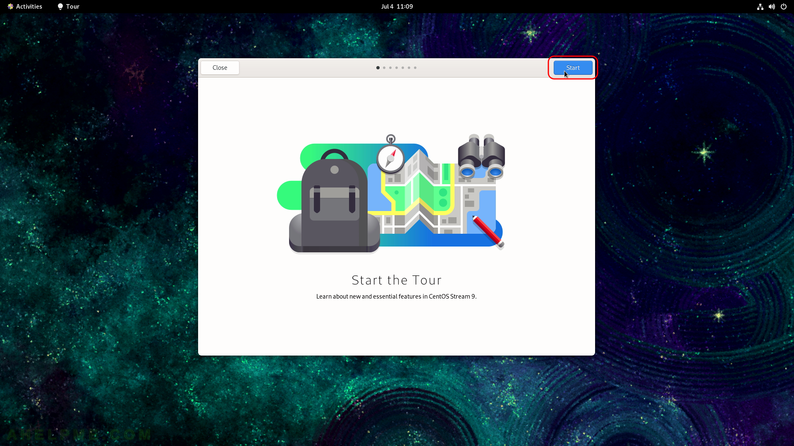Close the Tour dialog with Close button
Image resolution: width=794 pixels, height=446 pixels.
pos(220,68)
